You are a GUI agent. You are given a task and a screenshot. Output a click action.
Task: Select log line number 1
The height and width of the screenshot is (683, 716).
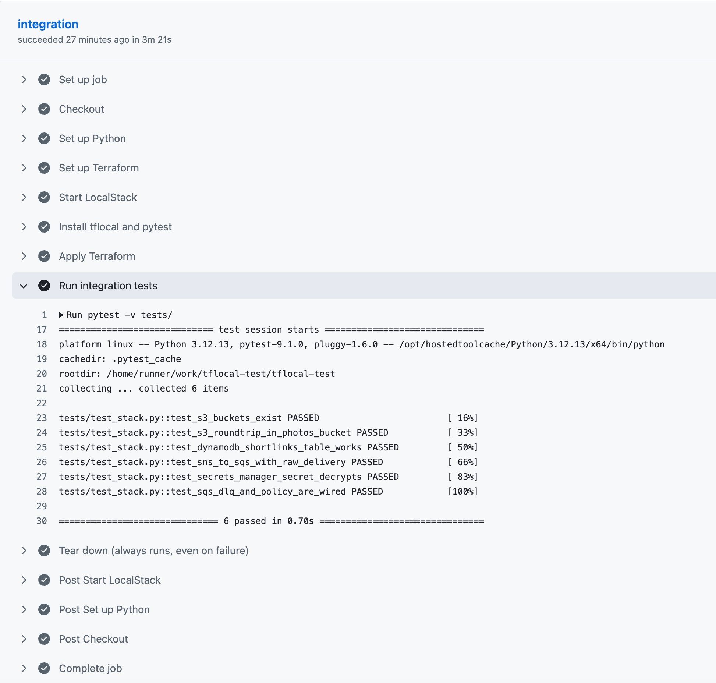click(44, 315)
